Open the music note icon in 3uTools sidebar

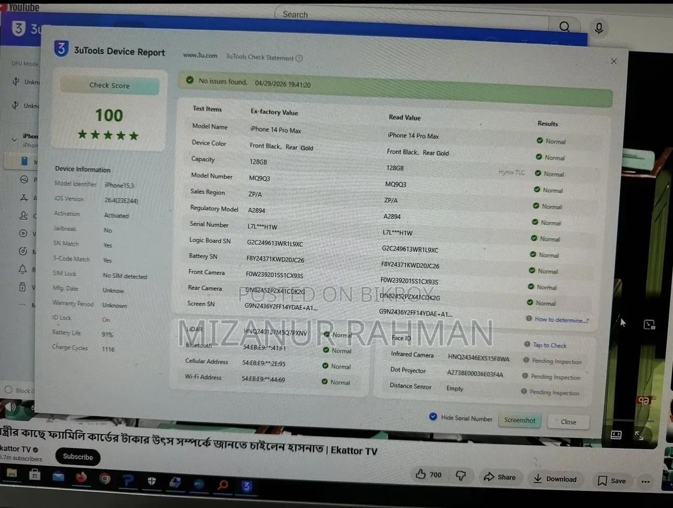[23, 251]
